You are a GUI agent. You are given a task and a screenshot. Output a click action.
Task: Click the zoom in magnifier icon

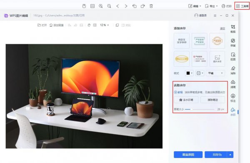coord(101,6)
